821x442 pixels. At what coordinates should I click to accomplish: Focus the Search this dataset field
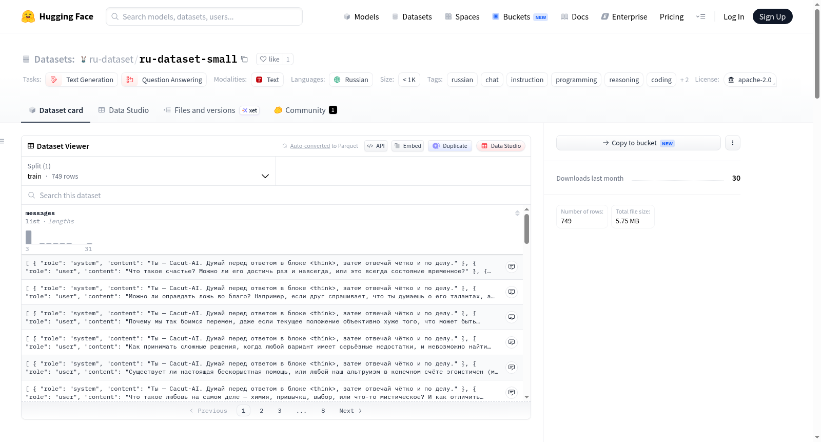coord(276,195)
